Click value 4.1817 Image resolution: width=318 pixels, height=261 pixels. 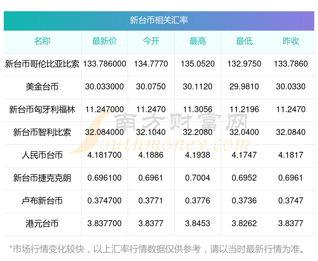pos(291,155)
